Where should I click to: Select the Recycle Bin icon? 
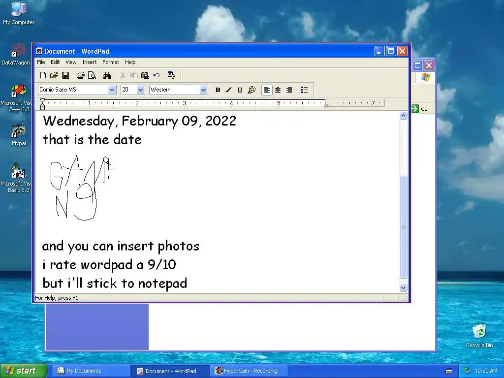[479, 336]
